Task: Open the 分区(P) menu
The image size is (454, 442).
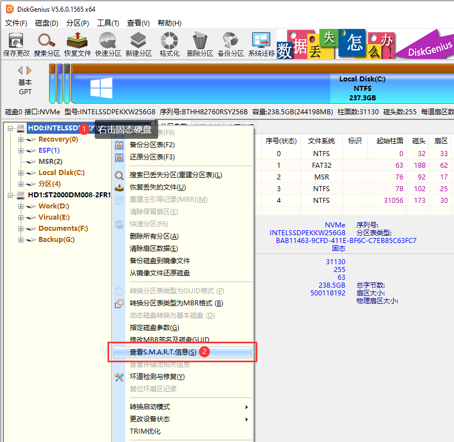Action: (x=77, y=23)
